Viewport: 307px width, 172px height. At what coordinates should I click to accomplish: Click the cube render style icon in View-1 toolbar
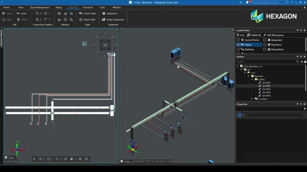tap(72, 159)
